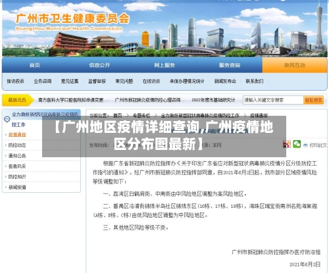Select 防控知识 in the sidebar
This screenshot has width=329, height=273.
tap(17, 177)
